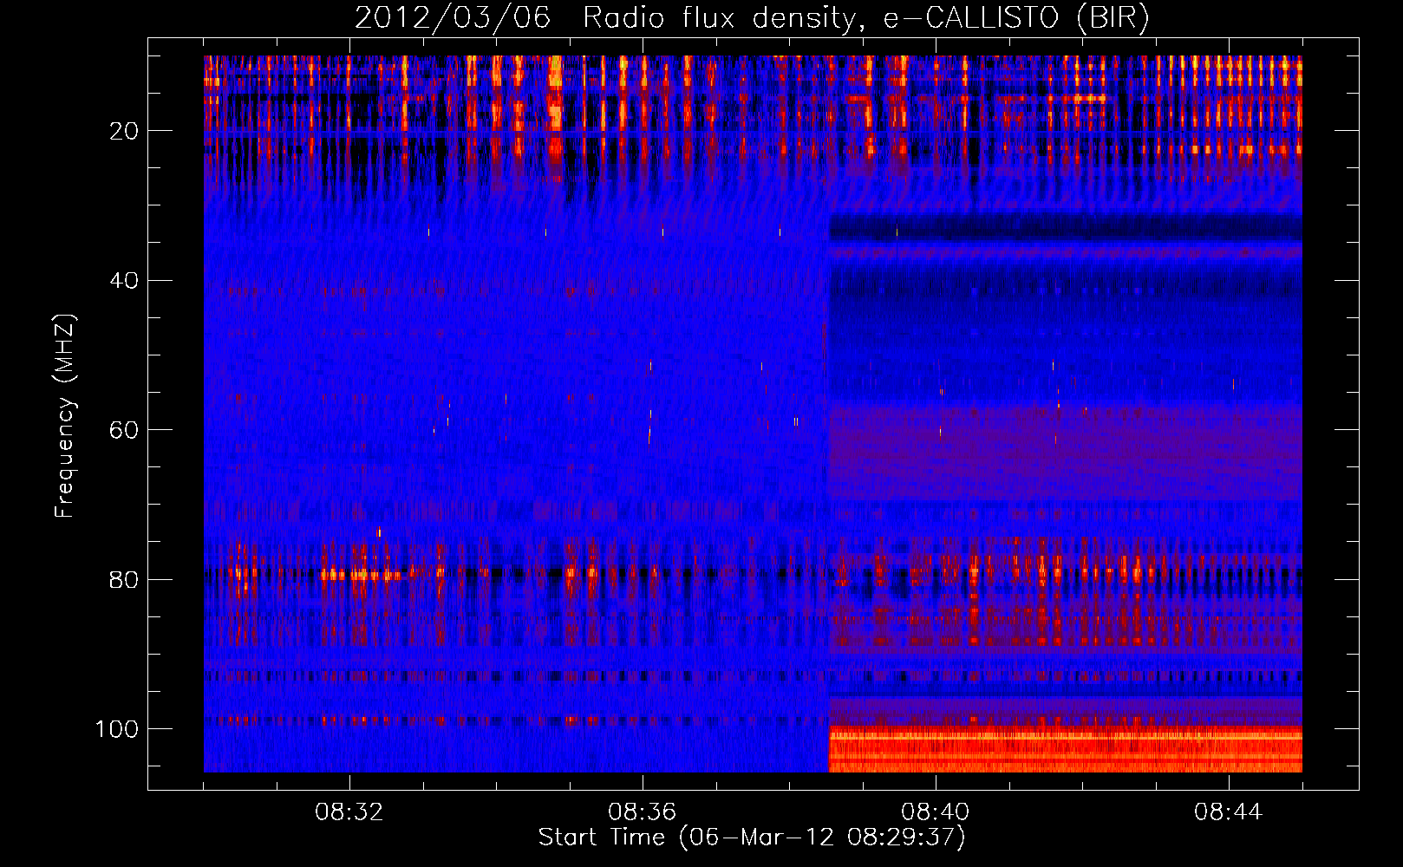Click the 40 MHz frequency tick label
Image resolution: width=1403 pixels, height=867 pixels.
click(x=124, y=281)
